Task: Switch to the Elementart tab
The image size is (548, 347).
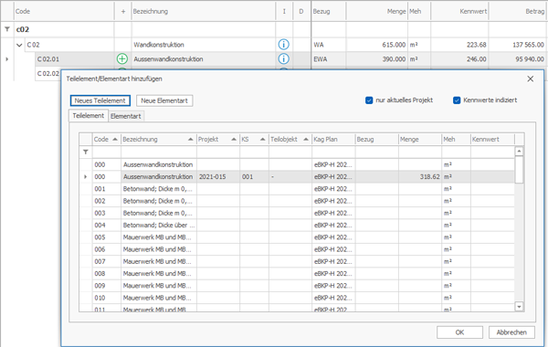Action: coord(126,116)
